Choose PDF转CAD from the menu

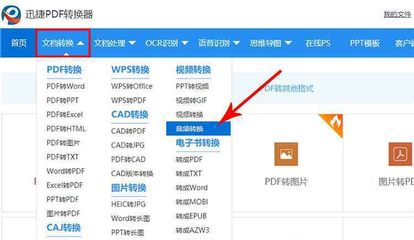click(x=128, y=159)
